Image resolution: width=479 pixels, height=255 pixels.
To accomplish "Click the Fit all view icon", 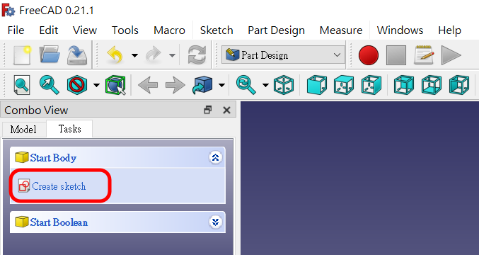I will pos(22,85).
